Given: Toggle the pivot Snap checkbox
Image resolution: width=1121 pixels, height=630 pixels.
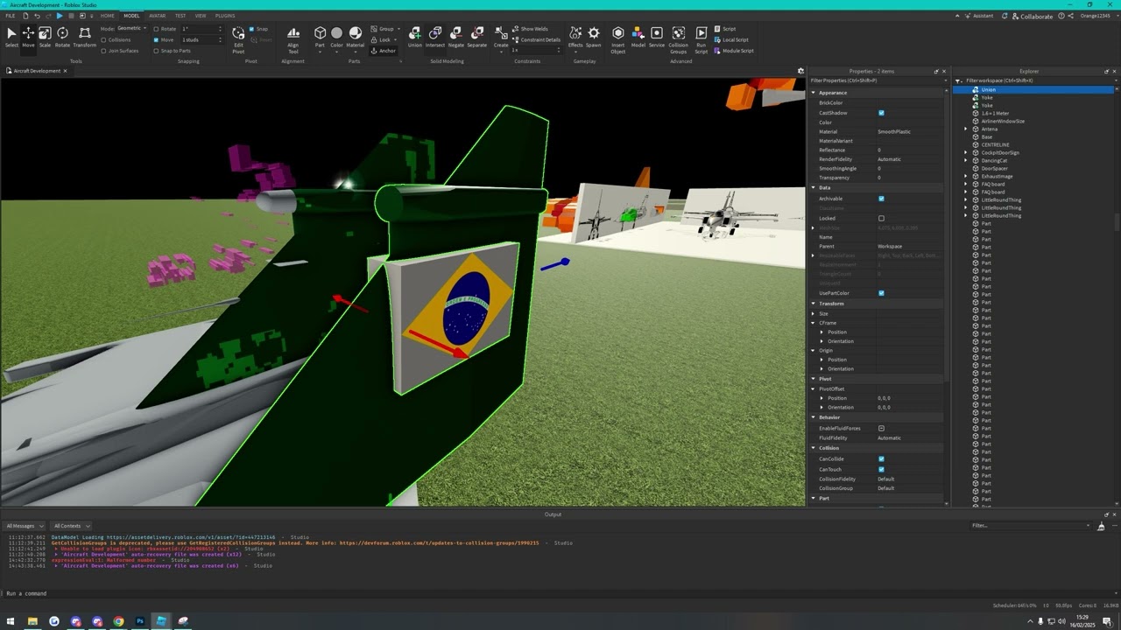Looking at the screenshot, I should [x=253, y=29].
